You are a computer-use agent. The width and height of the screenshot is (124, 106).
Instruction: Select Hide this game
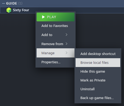pyautogui.click(x=98, y=72)
